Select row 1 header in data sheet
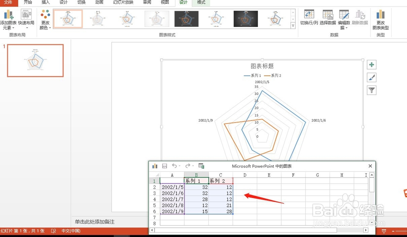 coord(154,181)
